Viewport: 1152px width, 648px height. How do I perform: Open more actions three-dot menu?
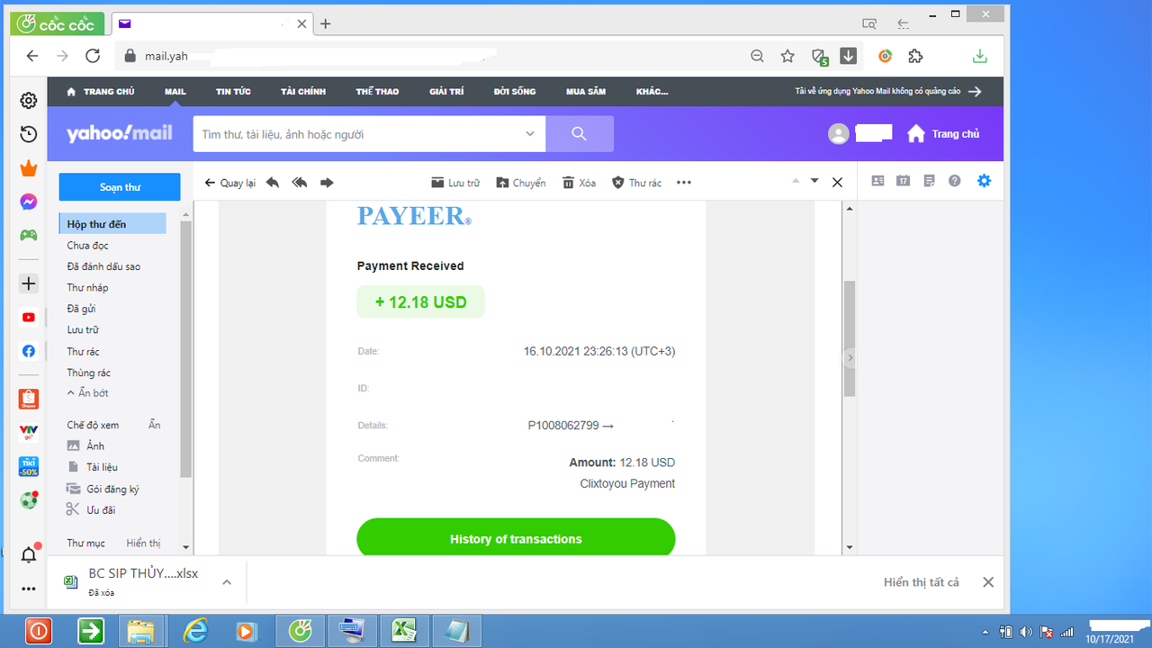[x=684, y=183]
